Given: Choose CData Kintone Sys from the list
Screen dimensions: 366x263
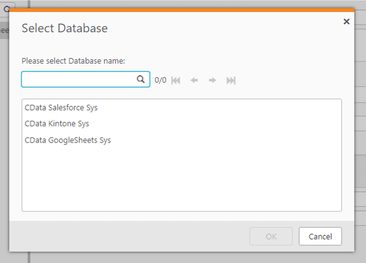Looking at the screenshot, I should pyautogui.click(x=57, y=124).
